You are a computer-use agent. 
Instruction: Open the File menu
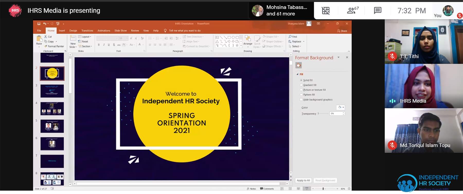[x=39, y=31]
